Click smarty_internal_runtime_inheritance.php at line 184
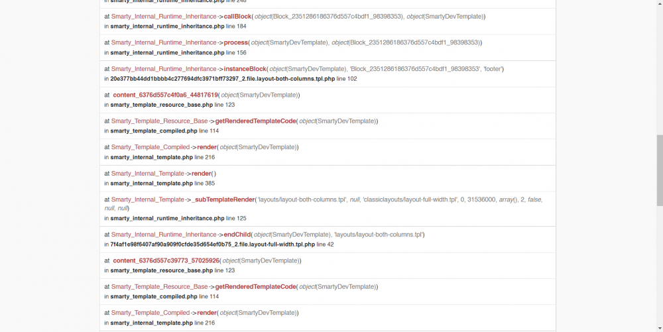The height and width of the screenshot is (332, 663). click(x=168, y=27)
